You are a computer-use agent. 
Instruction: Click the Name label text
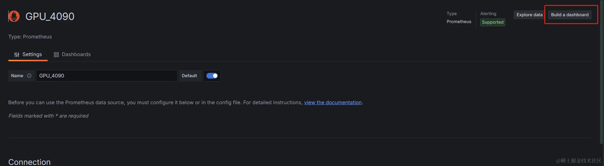[x=17, y=76]
